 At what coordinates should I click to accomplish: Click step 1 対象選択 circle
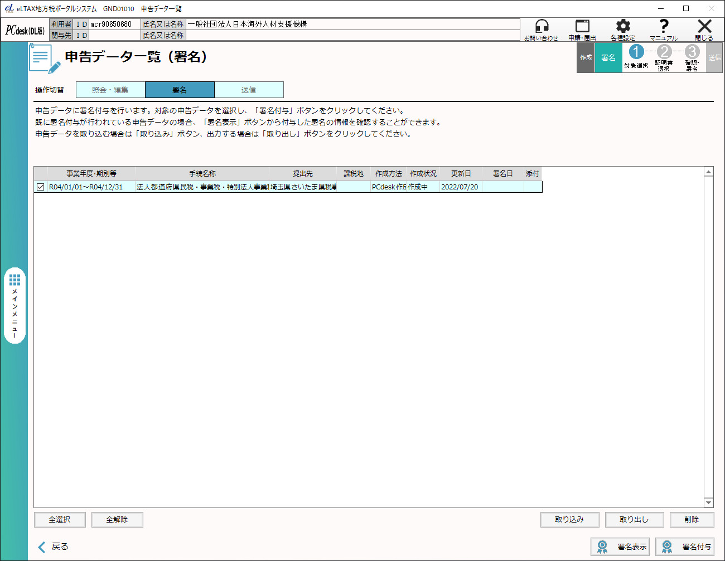click(636, 52)
